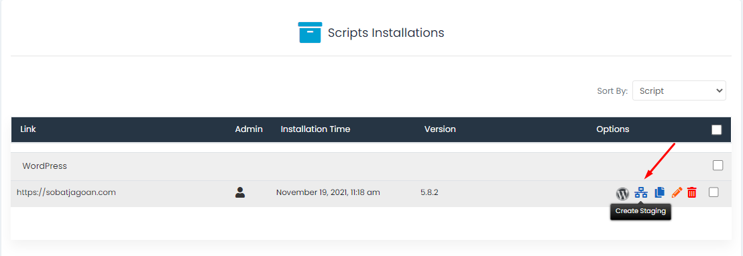
Task: Click the Create Staging icon
Action: (x=640, y=192)
